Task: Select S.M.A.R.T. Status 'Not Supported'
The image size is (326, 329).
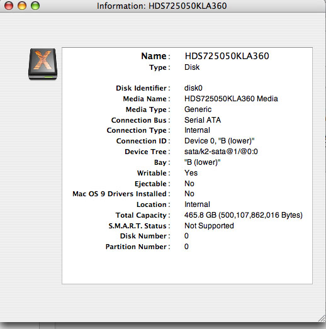Action: click(209, 226)
